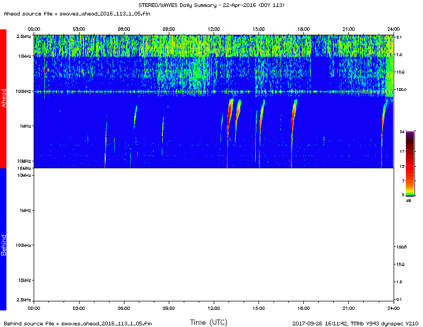Click the red Ahead sidebar label
Screen dimensions: 423x327
3,98
